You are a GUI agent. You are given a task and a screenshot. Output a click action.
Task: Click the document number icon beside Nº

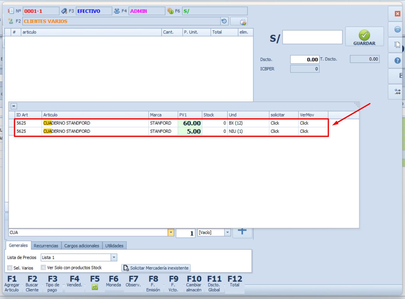11,11
